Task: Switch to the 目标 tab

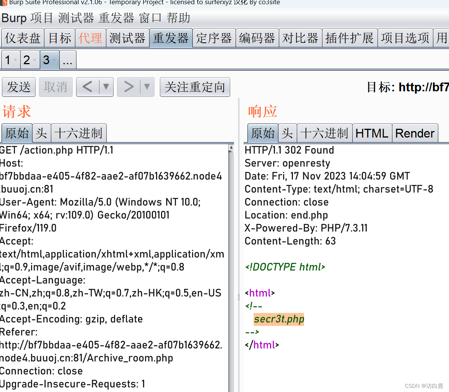Action: tap(60, 38)
